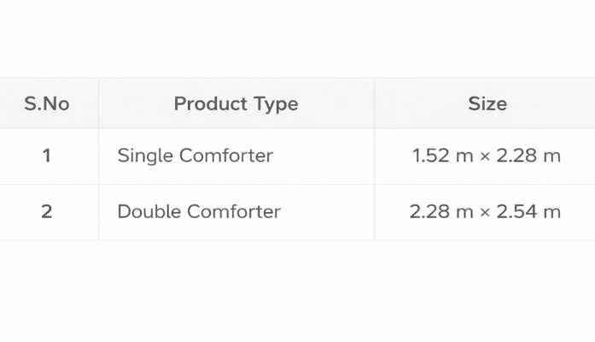Click the Size column header
This screenshot has height=342, width=595.
(x=487, y=104)
